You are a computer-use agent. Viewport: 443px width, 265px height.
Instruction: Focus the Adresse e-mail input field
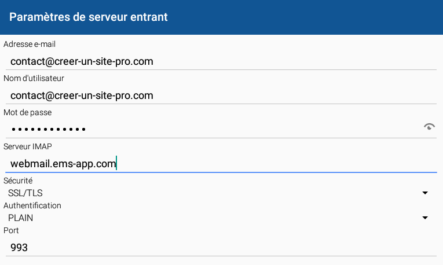coord(221,61)
